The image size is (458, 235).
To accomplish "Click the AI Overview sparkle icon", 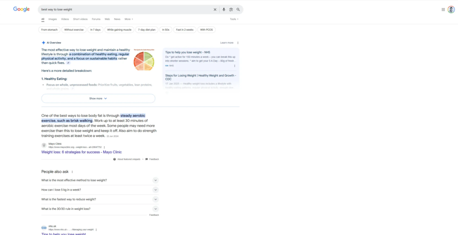I will coord(43,43).
